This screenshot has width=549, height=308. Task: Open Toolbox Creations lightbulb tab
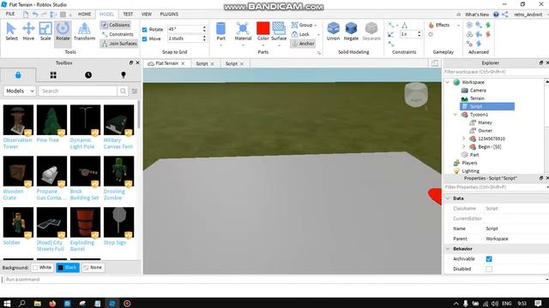pos(124,75)
